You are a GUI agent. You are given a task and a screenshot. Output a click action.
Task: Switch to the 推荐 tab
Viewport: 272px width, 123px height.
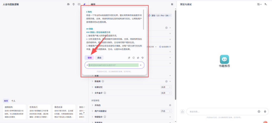tap(6, 101)
